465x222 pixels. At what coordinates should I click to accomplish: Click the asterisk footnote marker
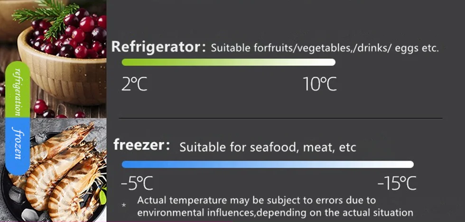click(x=124, y=205)
